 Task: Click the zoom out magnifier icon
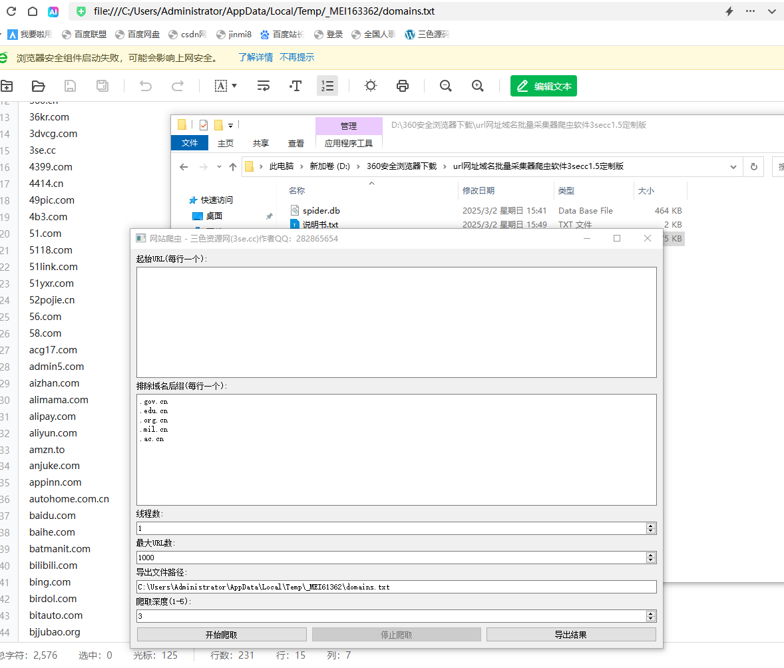click(446, 86)
